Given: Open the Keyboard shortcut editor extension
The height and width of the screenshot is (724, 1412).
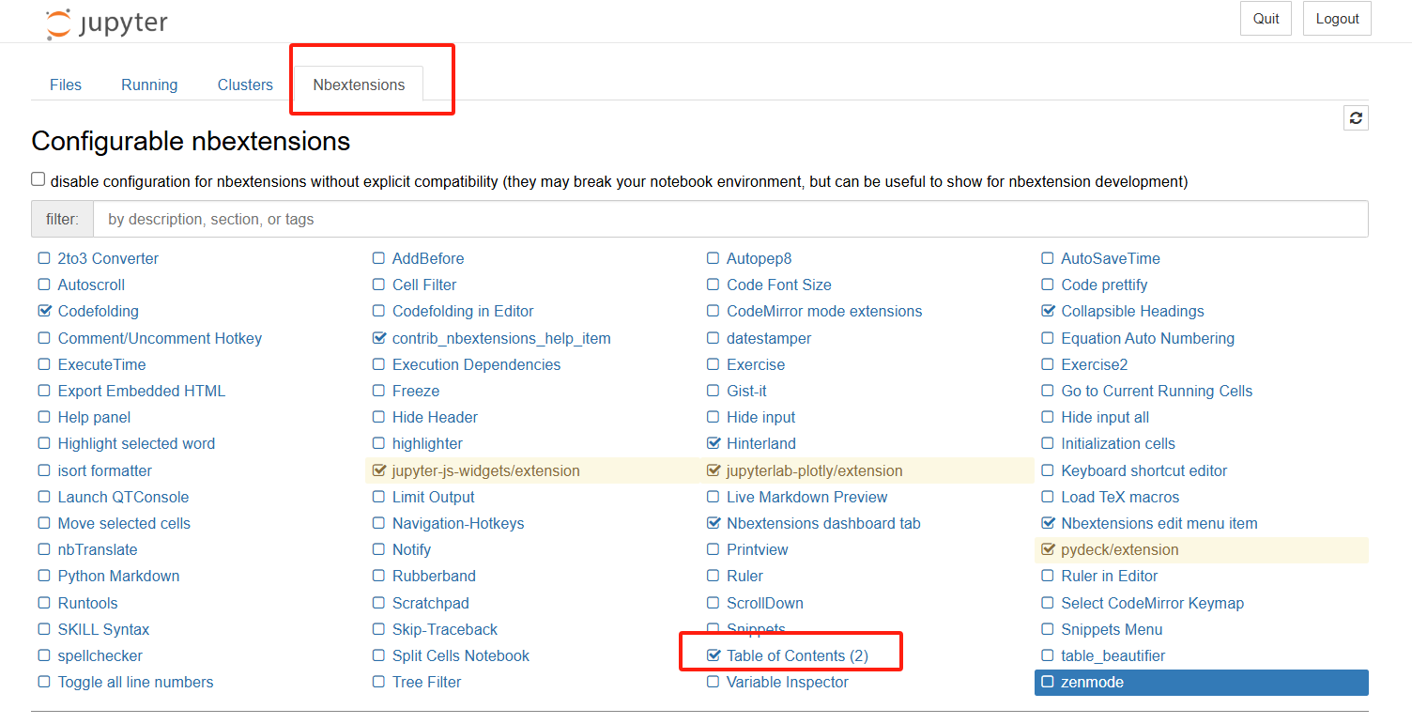Looking at the screenshot, I should [x=1144, y=470].
